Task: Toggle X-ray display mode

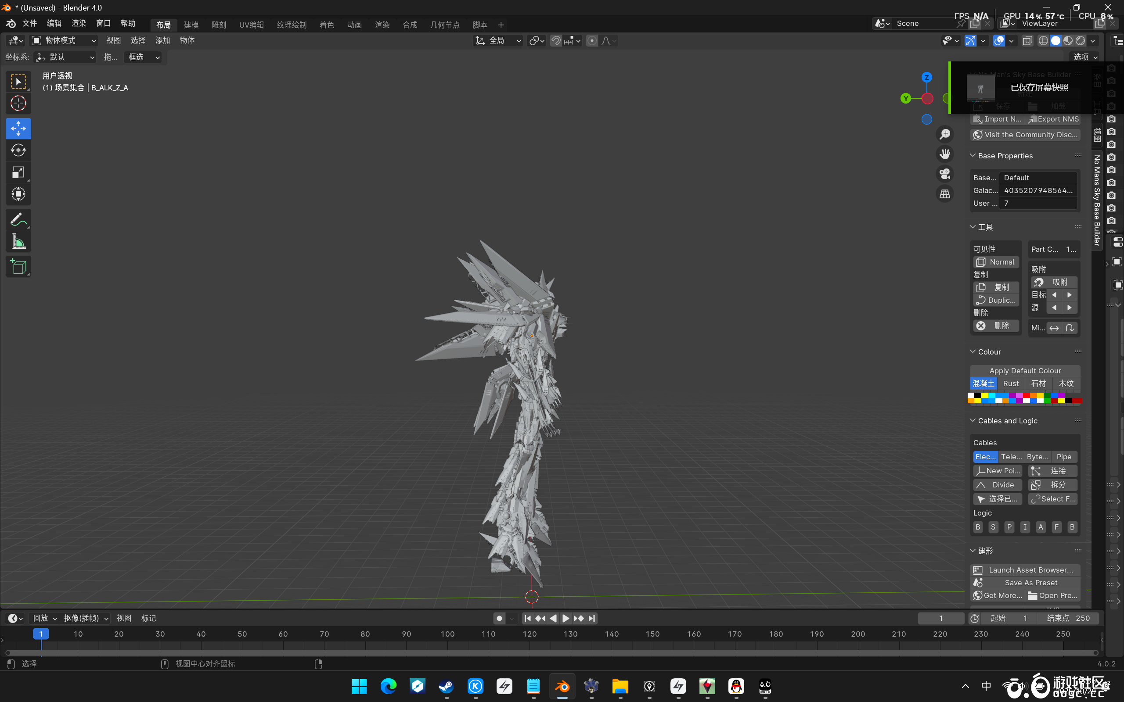Action: [1027, 41]
